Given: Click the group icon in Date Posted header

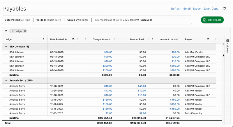Looking at the screenshot, I should tap(73, 39).
